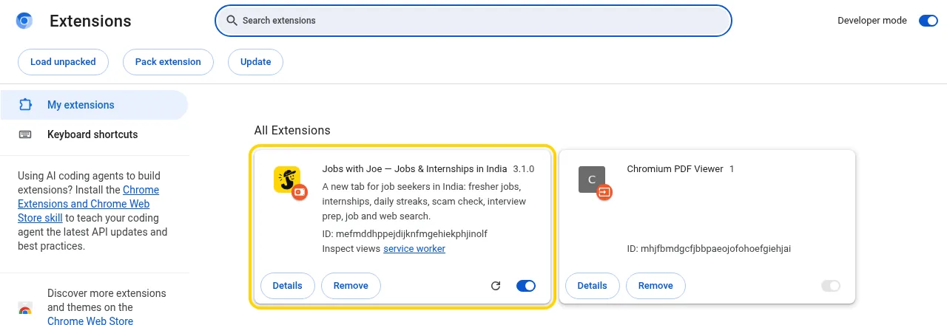Reload the Jobs with Joe extension
The width and height of the screenshot is (947, 325).
tap(496, 286)
